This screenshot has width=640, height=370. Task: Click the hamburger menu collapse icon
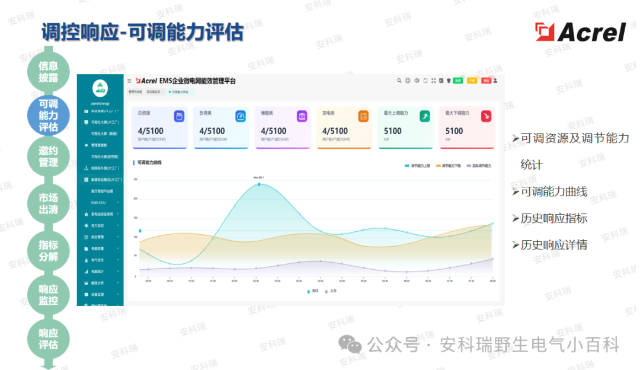click(129, 81)
